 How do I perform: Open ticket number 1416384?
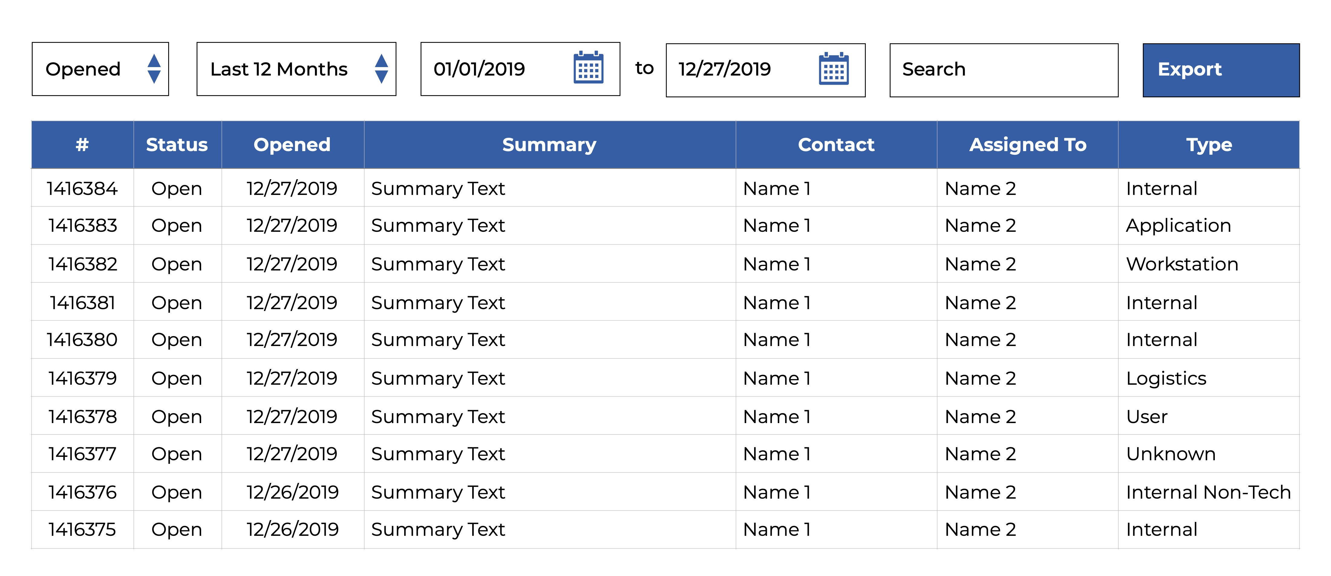tap(82, 188)
